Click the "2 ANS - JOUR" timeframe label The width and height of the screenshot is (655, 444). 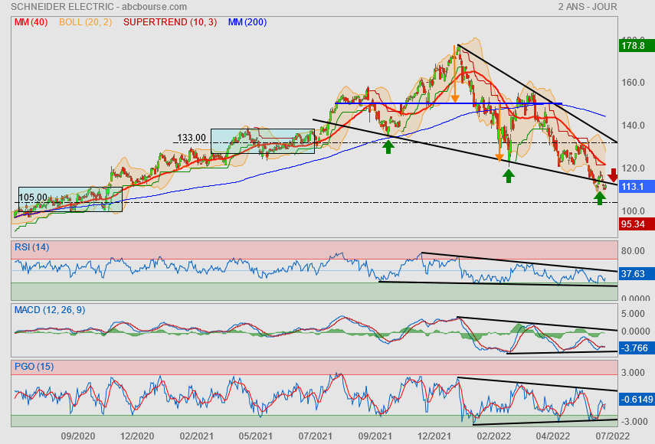(x=588, y=7)
